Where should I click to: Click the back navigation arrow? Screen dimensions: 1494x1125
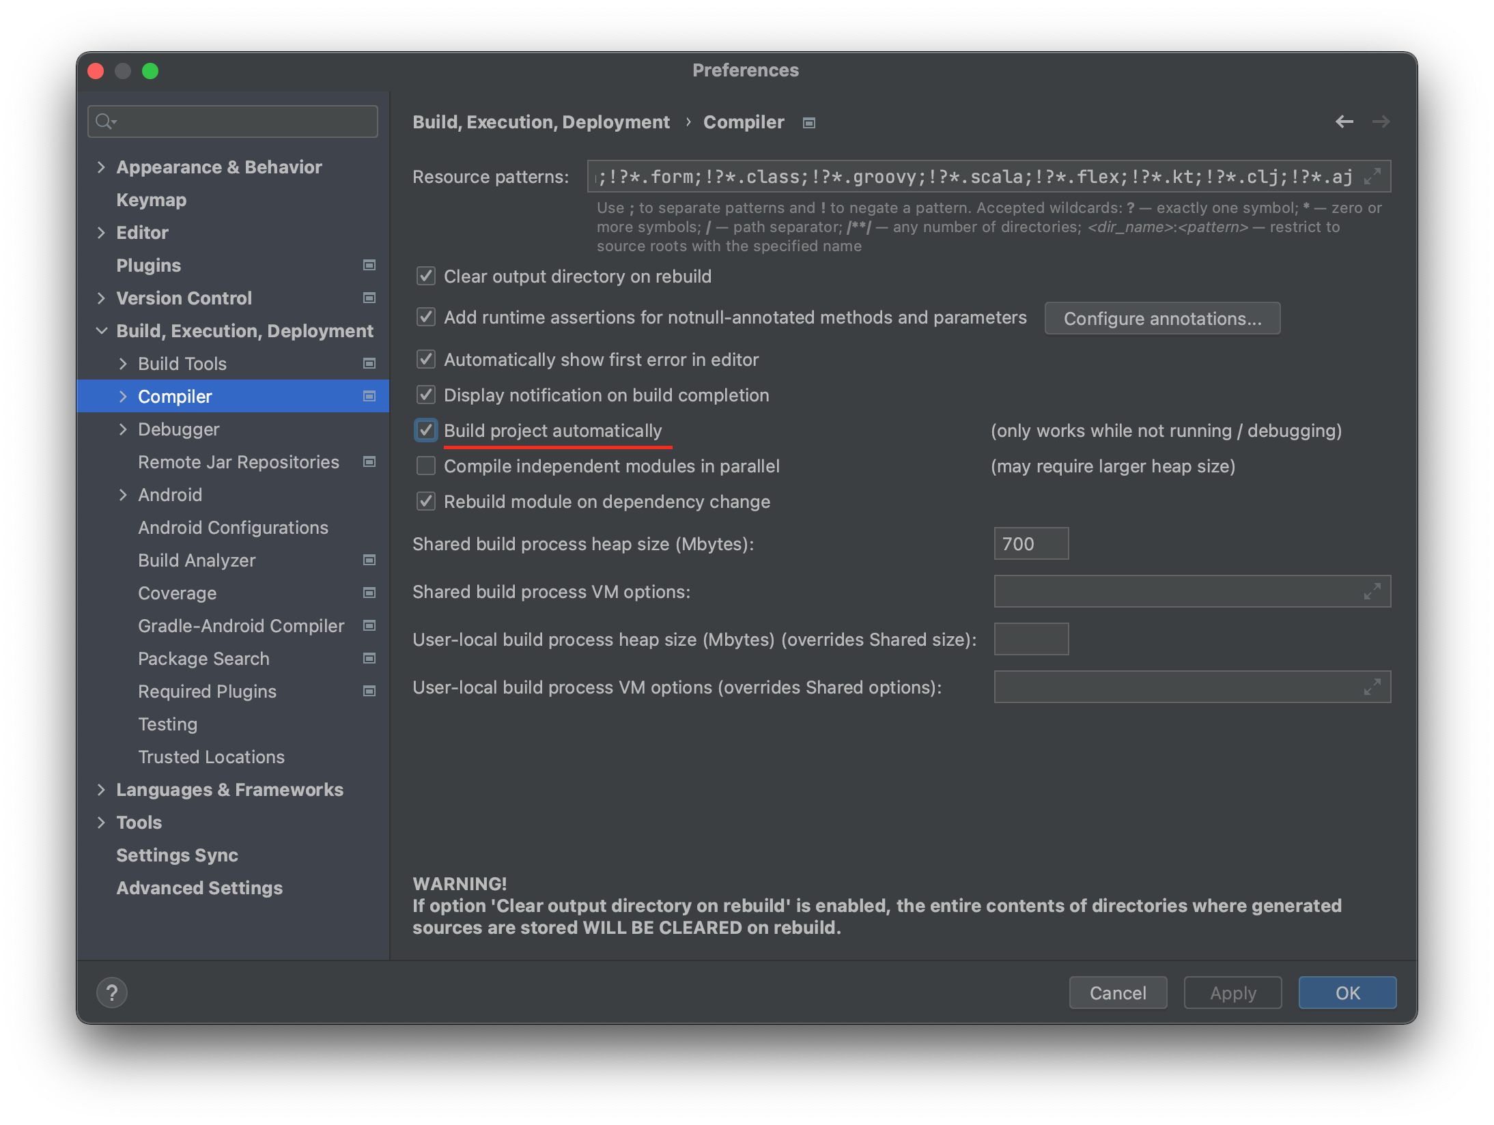(x=1344, y=122)
